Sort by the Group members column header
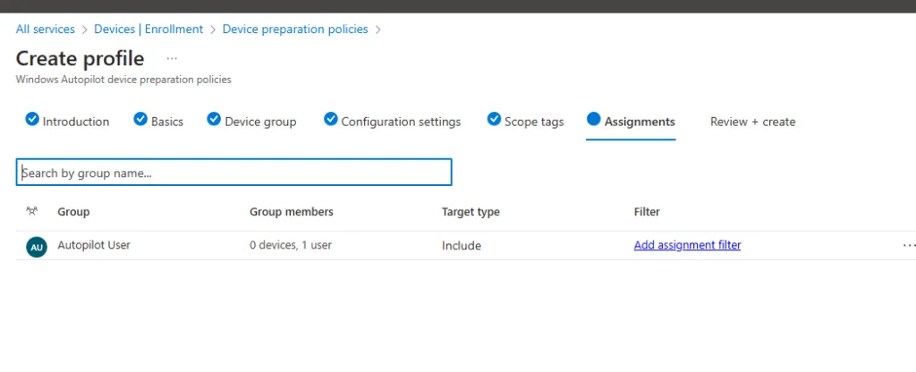Image resolution: width=916 pixels, height=372 pixels. pyautogui.click(x=292, y=212)
